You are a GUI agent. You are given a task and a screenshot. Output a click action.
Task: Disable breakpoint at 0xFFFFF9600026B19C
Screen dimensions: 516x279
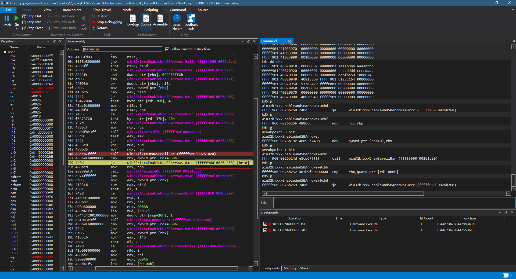point(265,224)
